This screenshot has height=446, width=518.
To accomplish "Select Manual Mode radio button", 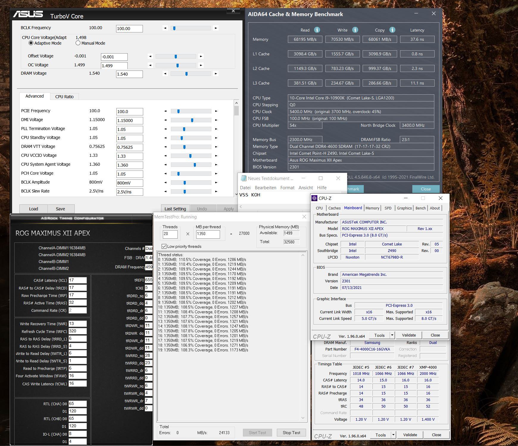I will pyautogui.click(x=78, y=43).
